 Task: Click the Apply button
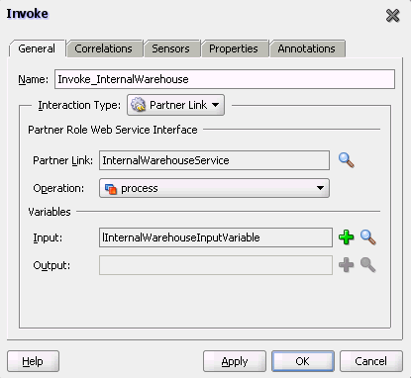tap(235, 361)
